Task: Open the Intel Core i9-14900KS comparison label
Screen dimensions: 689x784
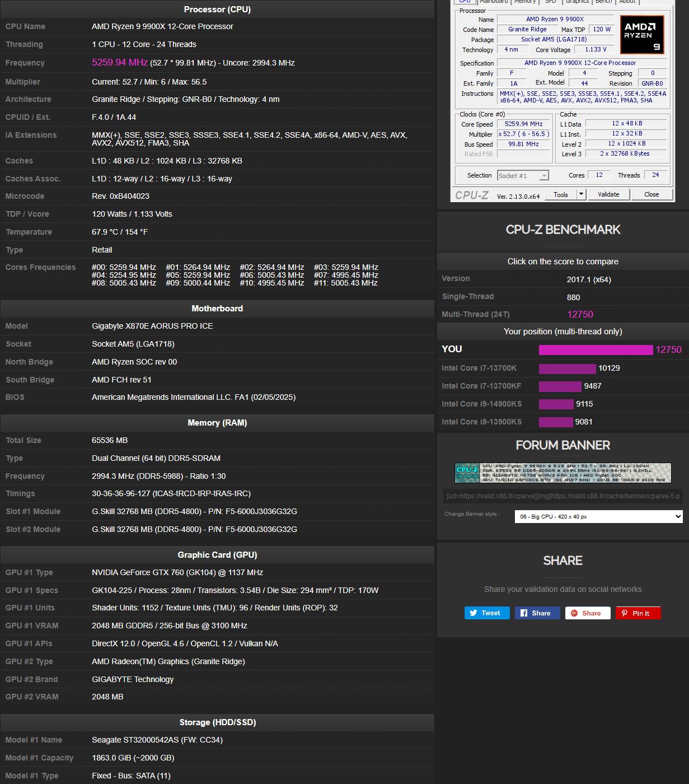Action: (481, 404)
